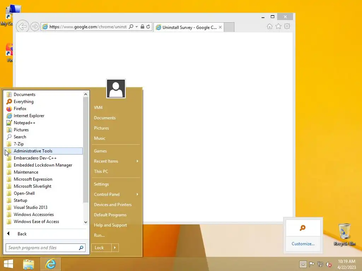Viewport: 362px width, 271px height.
Task: Open the Run... dialog
Action: tap(116, 235)
